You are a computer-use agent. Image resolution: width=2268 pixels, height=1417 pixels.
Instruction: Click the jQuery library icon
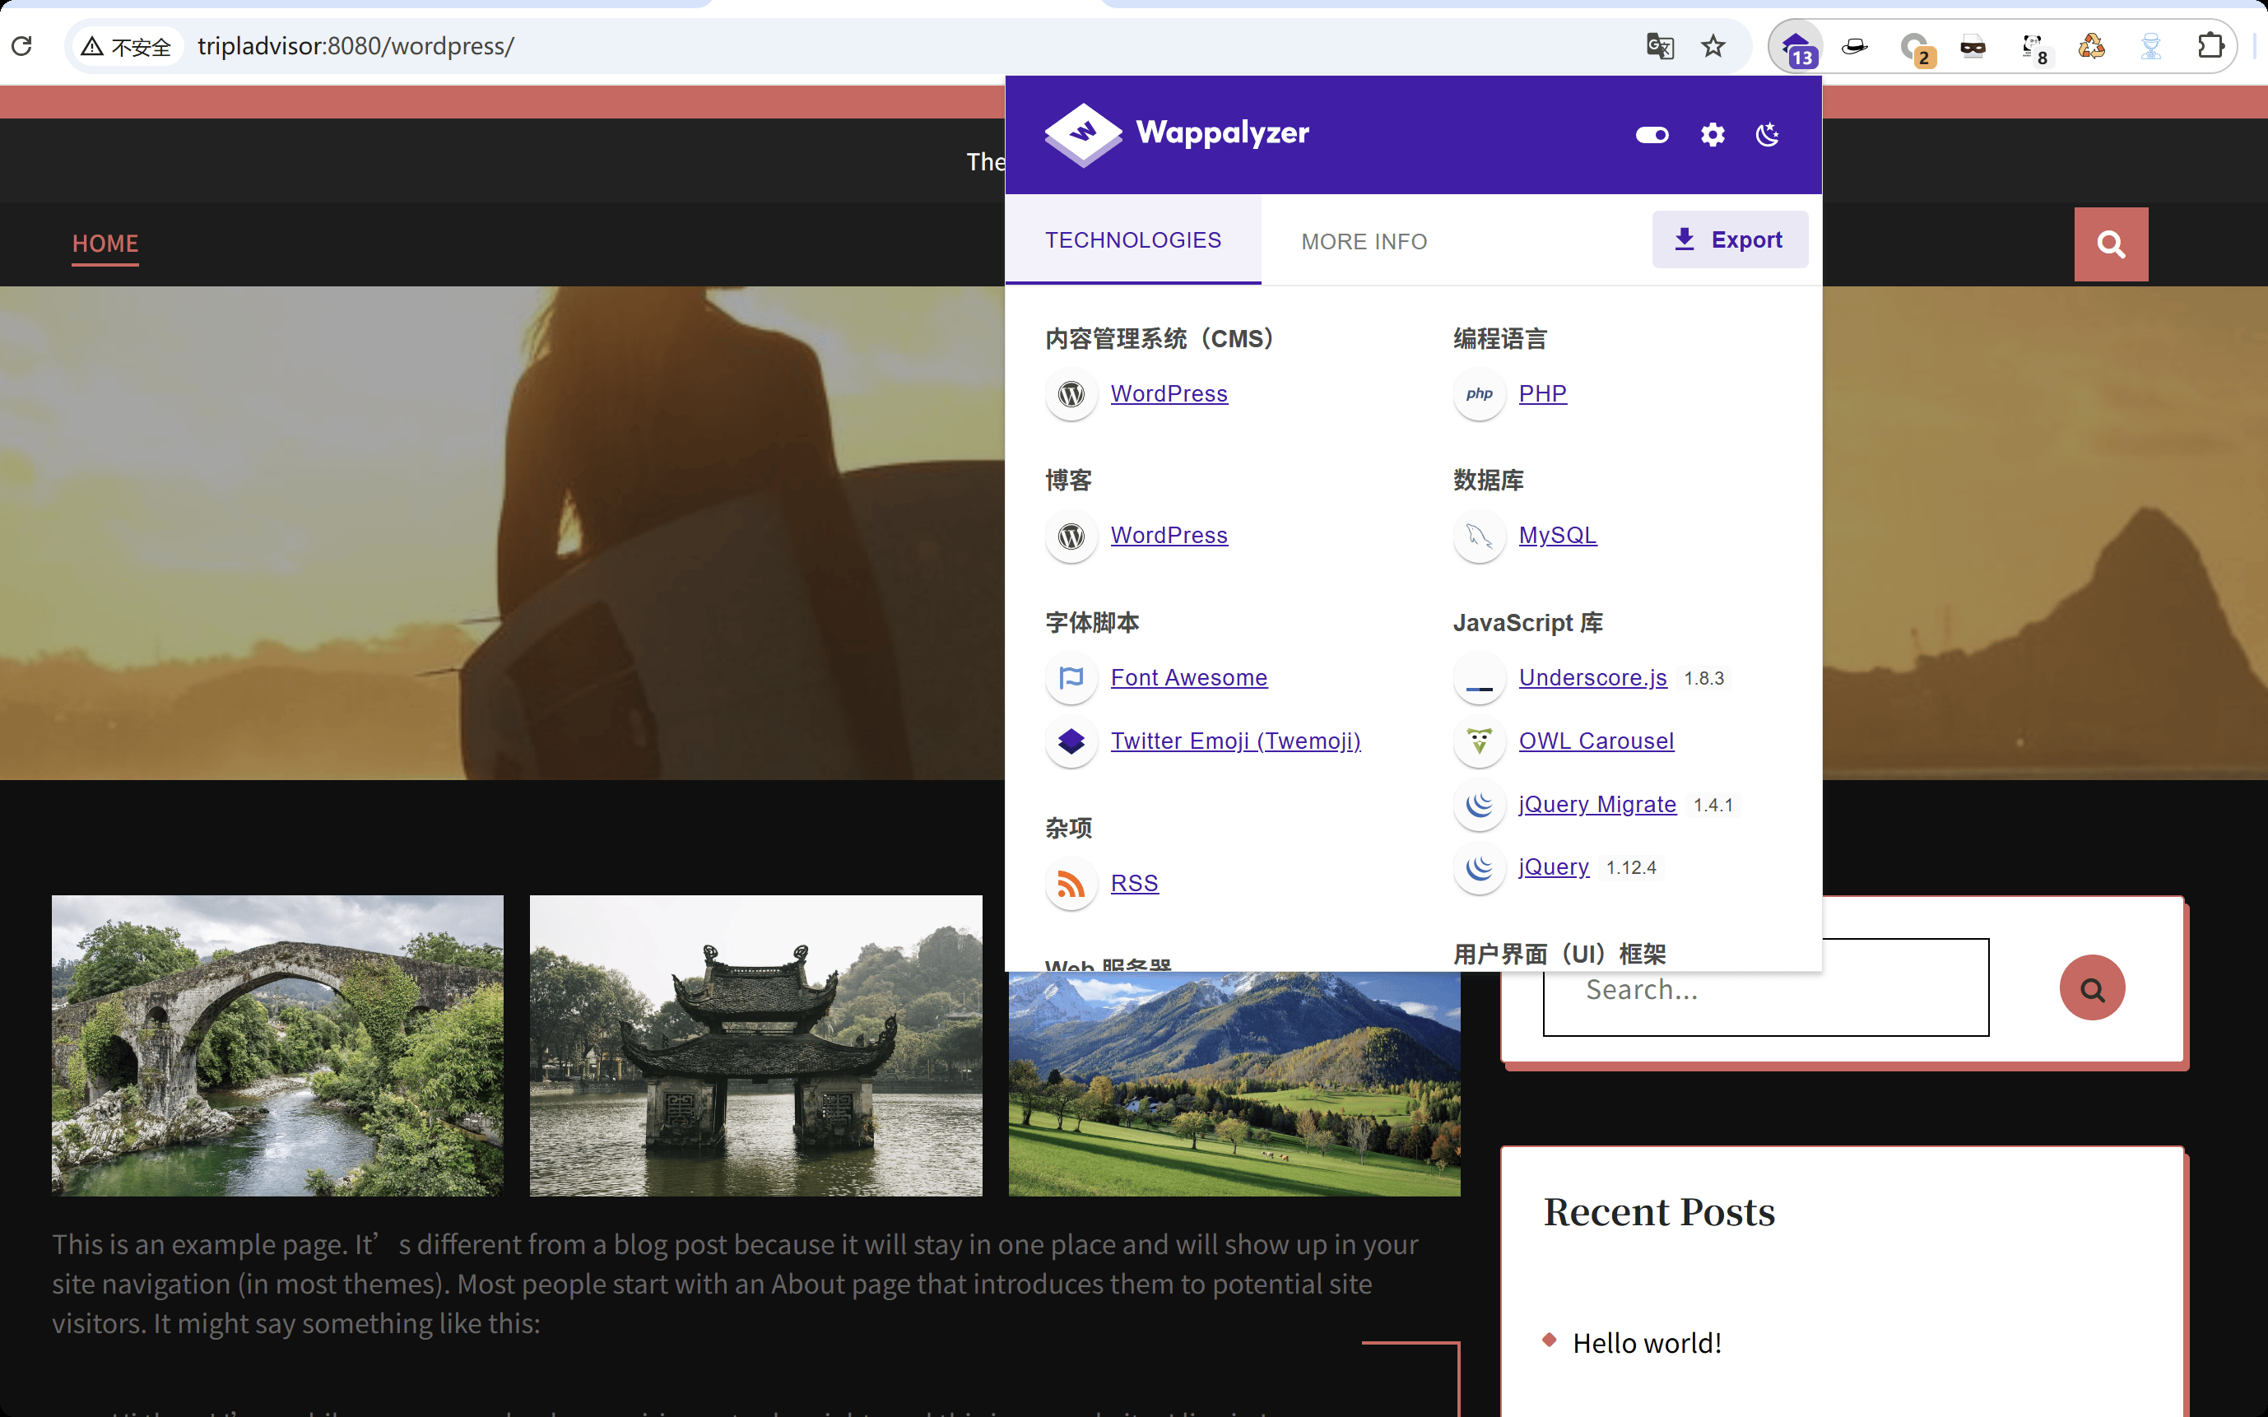(1478, 868)
